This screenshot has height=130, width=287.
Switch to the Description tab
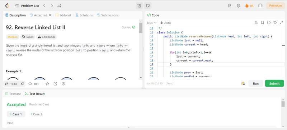[15, 15]
